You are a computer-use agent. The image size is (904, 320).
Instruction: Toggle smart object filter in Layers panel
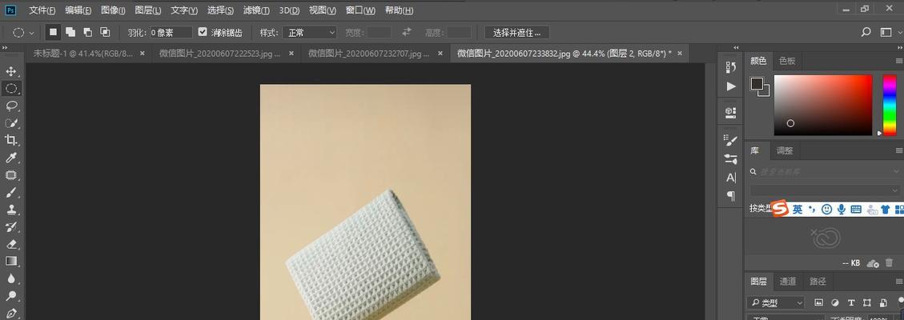tap(882, 302)
